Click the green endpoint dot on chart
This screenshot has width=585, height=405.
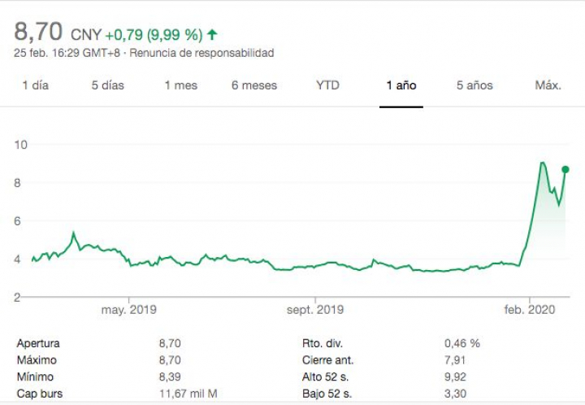(x=565, y=169)
